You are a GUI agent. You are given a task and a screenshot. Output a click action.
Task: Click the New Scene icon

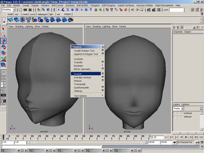pyautogui.click(x=20, y=10)
